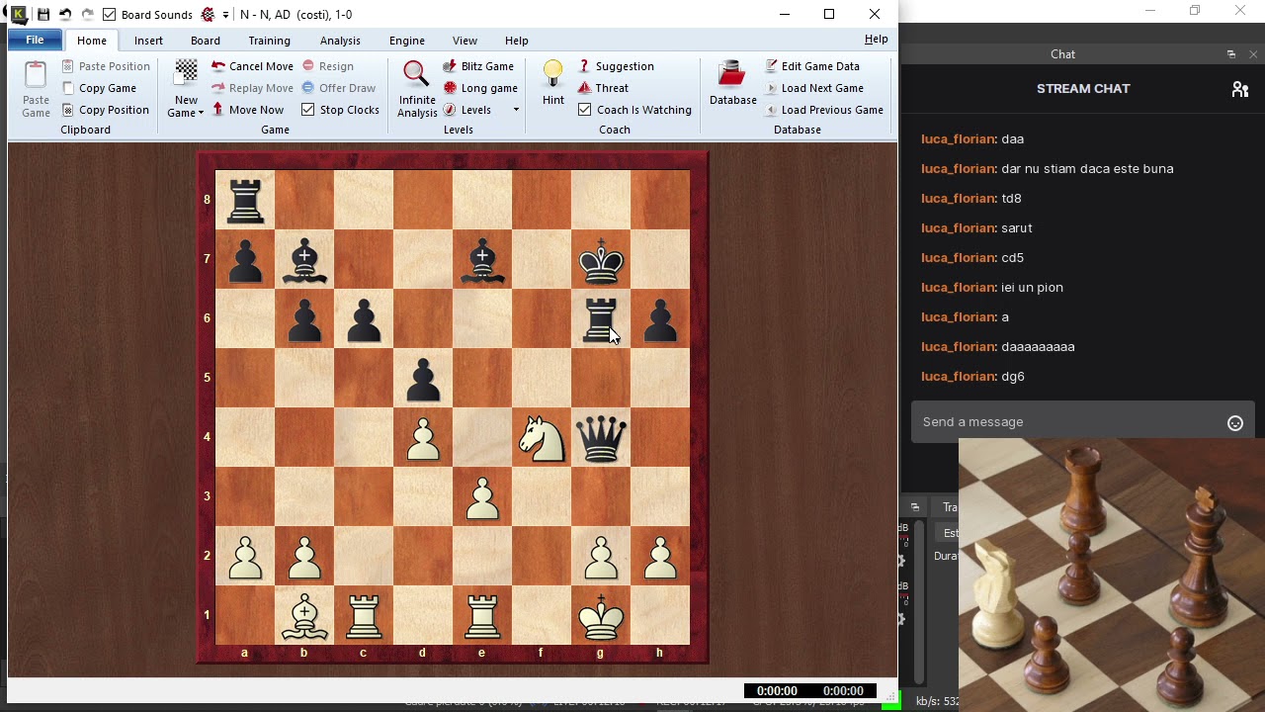
Task: Click Copy Position
Action: pos(105,110)
